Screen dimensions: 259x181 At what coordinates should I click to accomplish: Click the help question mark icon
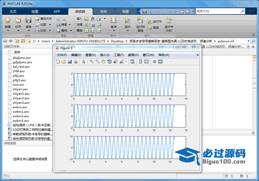pos(188,11)
